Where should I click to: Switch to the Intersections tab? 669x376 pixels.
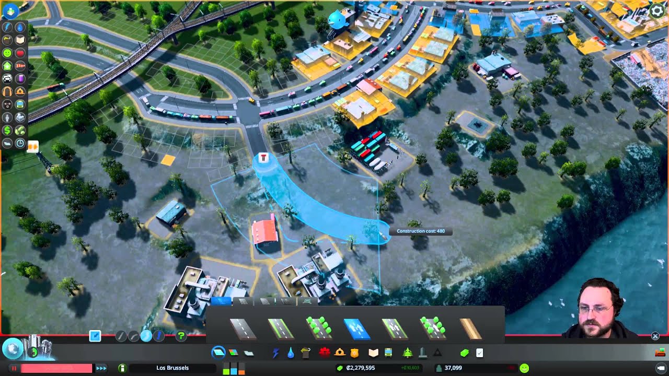[307, 301]
